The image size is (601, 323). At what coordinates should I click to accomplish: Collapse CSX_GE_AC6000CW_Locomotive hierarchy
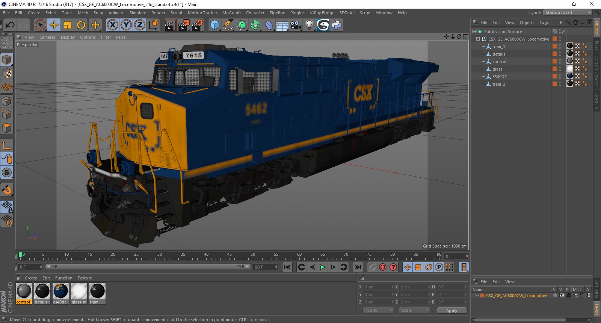(478, 39)
